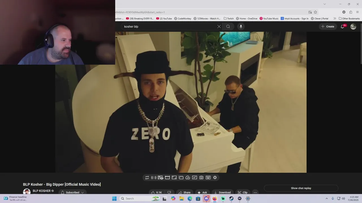Open the YouTube Music bookmark
362x203 pixels.
269,19
